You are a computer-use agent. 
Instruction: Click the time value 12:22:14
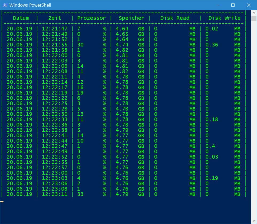[x=54, y=82]
